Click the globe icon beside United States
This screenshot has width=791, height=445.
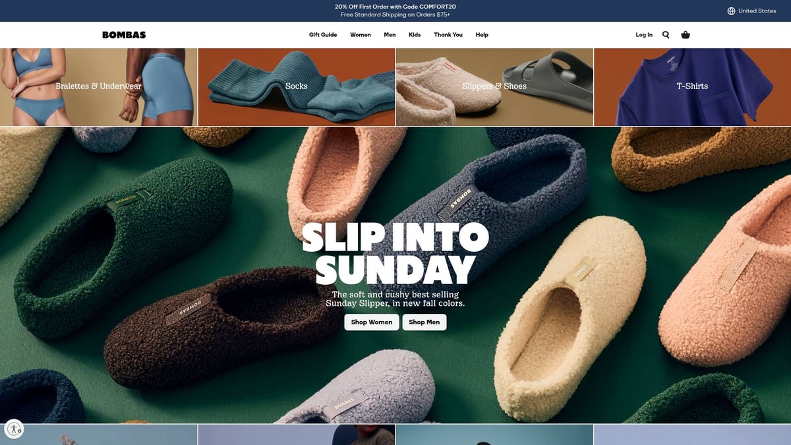click(x=731, y=11)
